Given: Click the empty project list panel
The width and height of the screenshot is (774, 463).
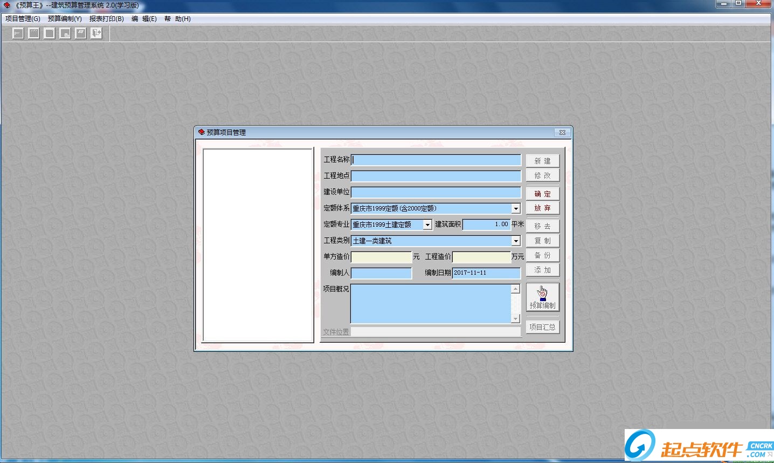Looking at the screenshot, I should click(x=258, y=246).
